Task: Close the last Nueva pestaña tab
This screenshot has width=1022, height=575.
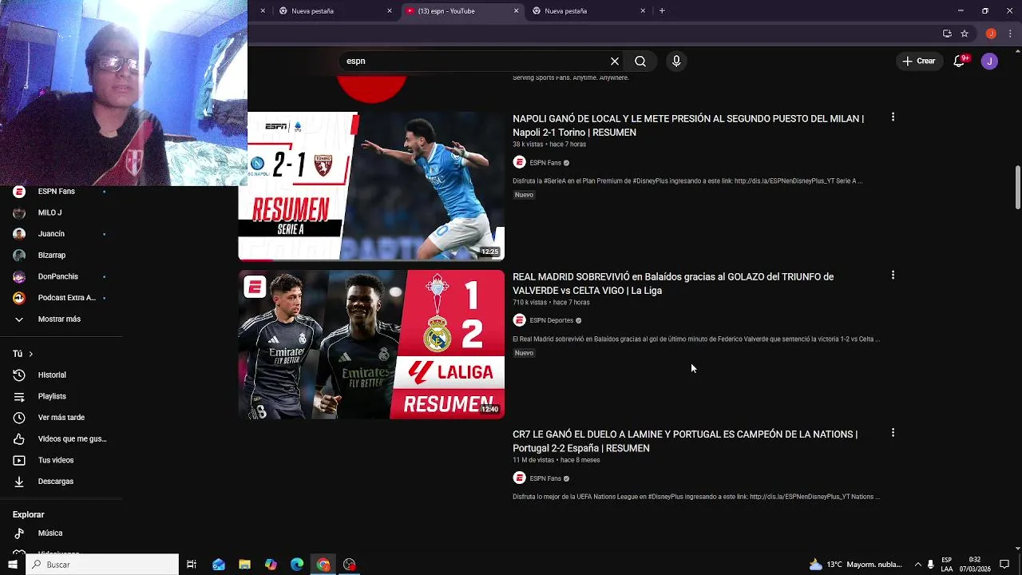Action: (643, 11)
